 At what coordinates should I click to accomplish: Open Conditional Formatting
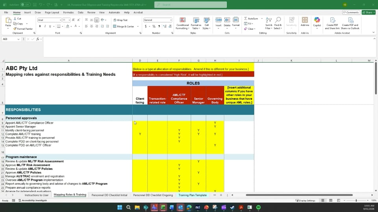coord(182,24)
